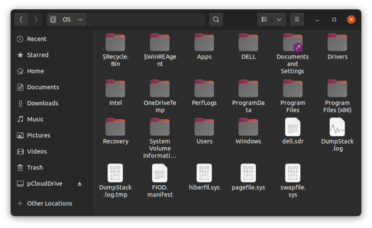Viewport: 372px width, 228px height.
Task: Select the swapfile.sys file
Action: click(x=293, y=181)
